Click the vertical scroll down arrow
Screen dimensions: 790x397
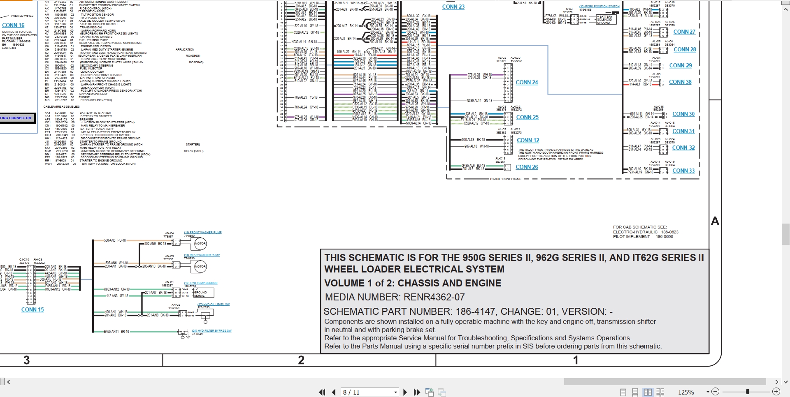point(785,382)
